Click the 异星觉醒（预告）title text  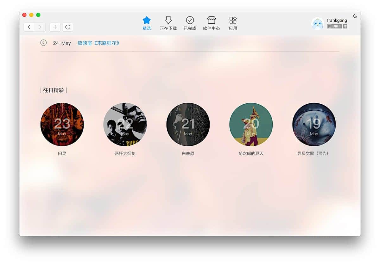pyautogui.click(x=313, y=154)
